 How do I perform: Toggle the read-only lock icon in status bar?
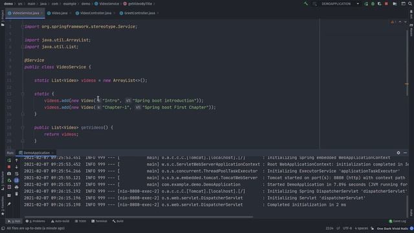tap(373, 228)
